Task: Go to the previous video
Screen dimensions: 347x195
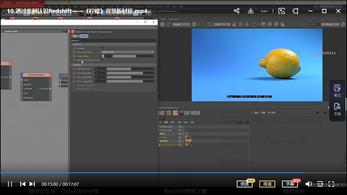Action: point(23,184)
